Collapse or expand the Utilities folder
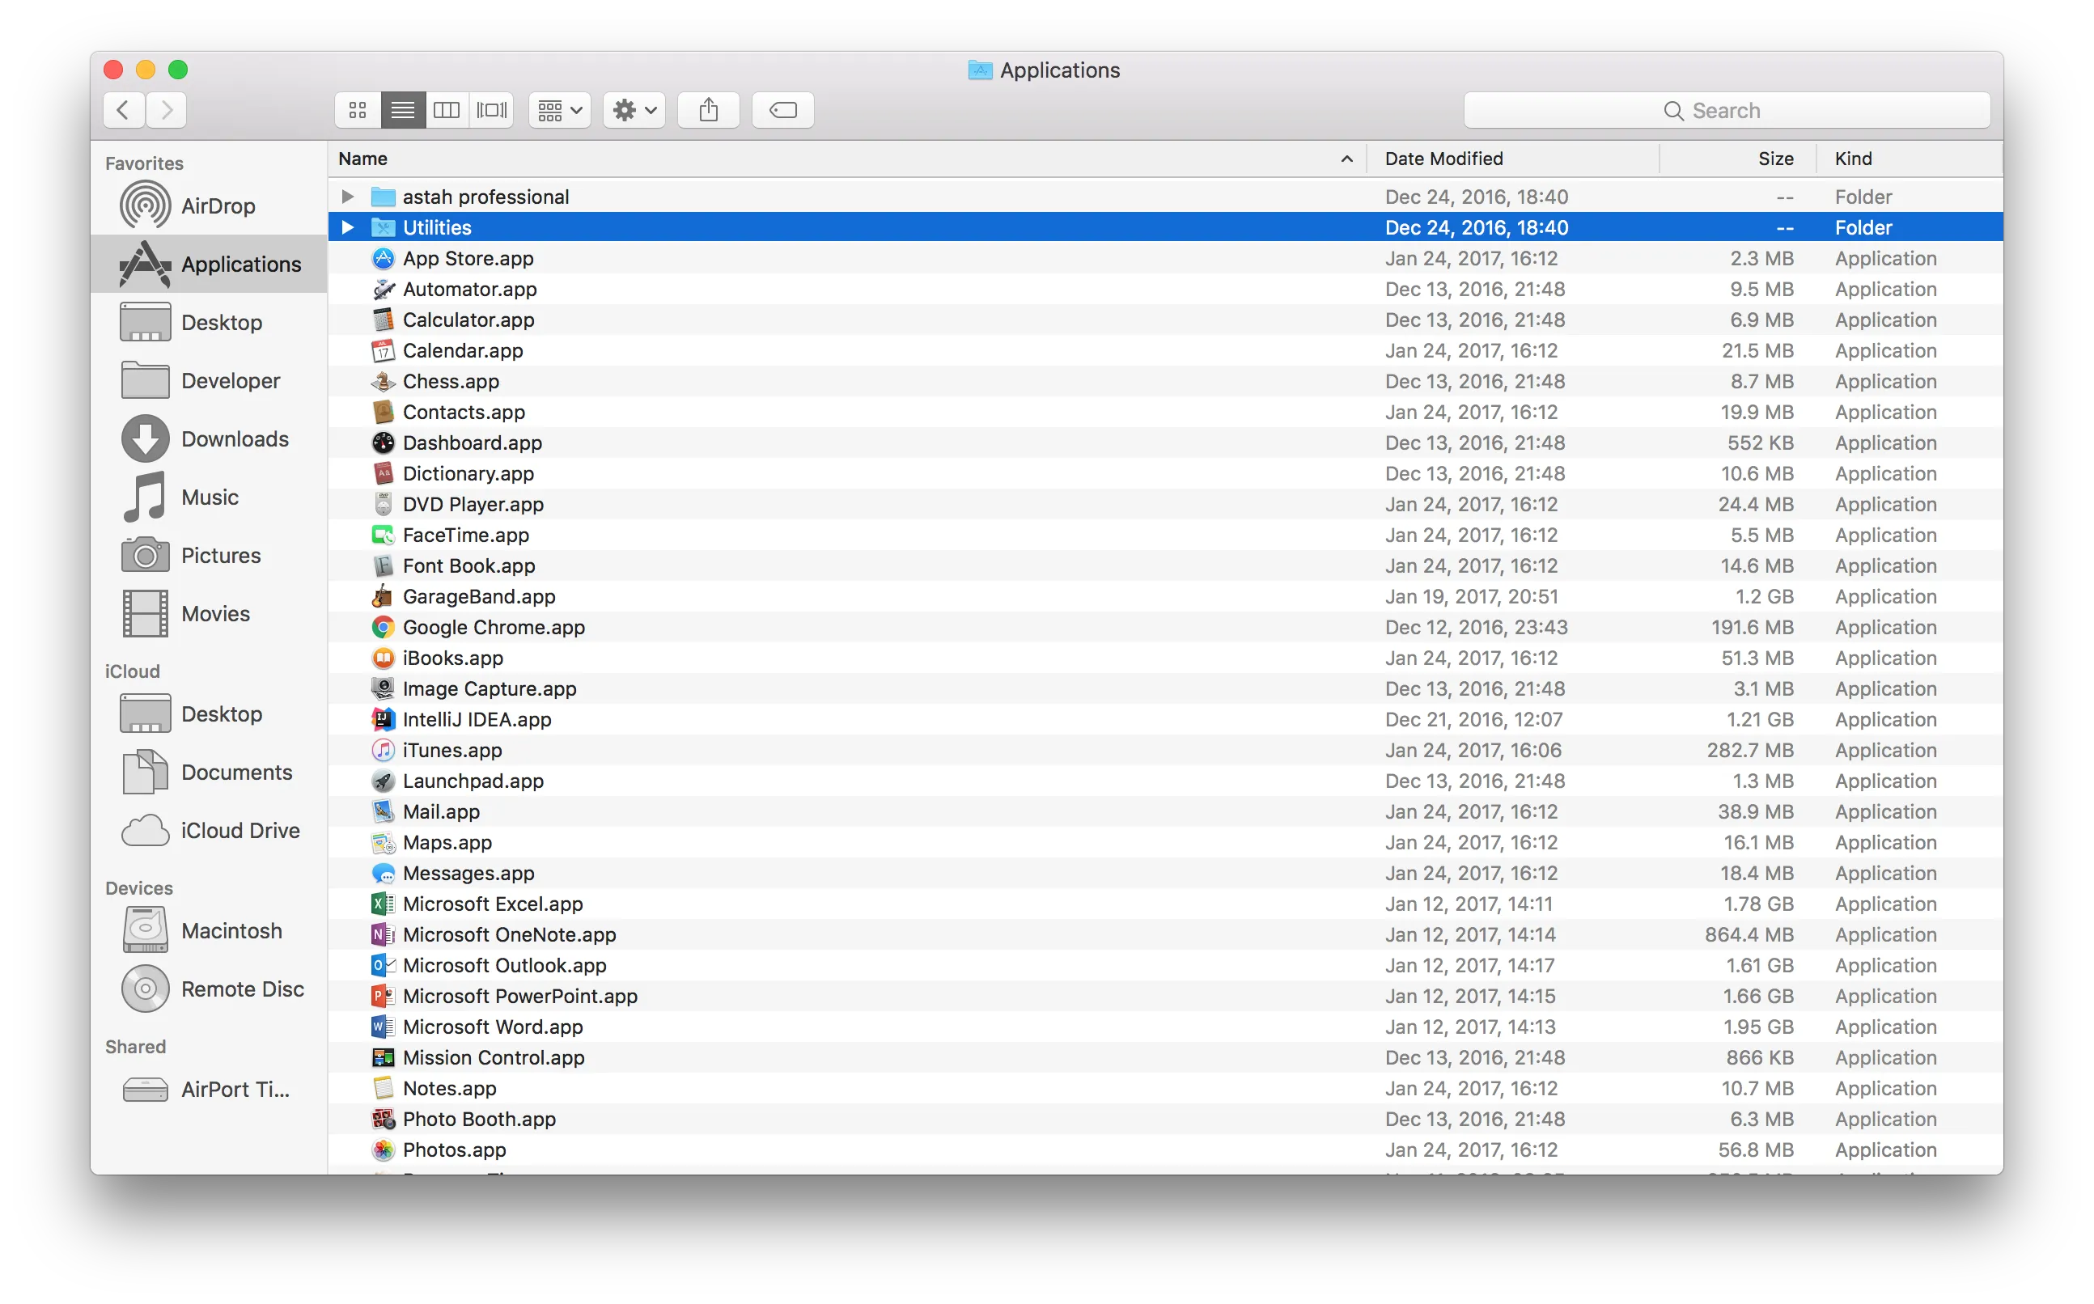Viewport: 2094px width, 1304px height. pos(348,227)
